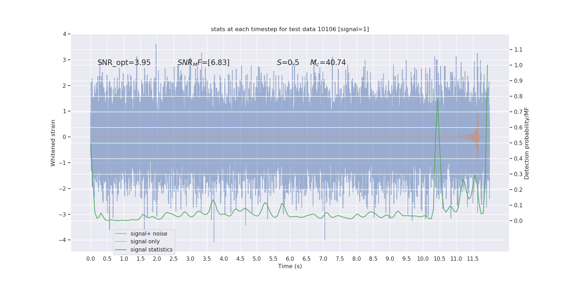Select the 'signal+ noise' legend label
This screenshot has width=566, height=283.
click(149, 234)
